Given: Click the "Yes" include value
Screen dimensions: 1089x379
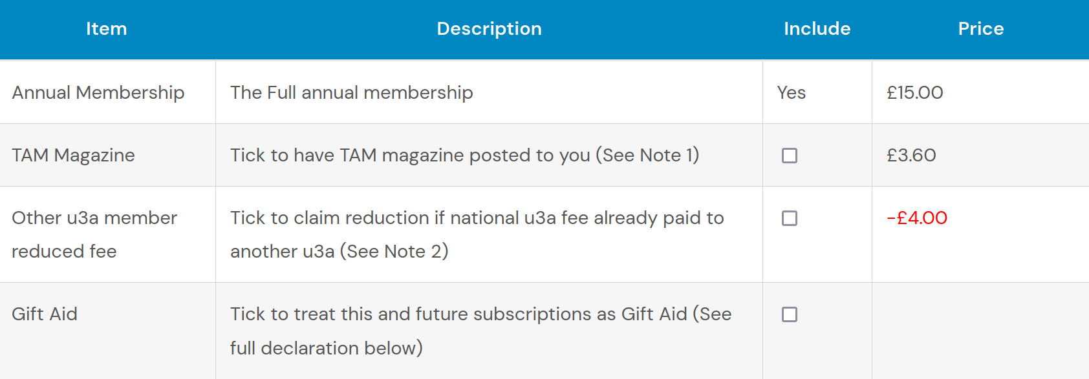Looking at the screenshot, I should tap(792, 93).
